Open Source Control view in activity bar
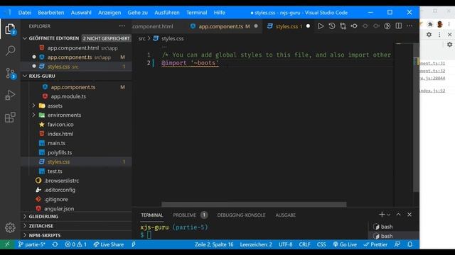The image size is (455, 255). tap(10, 73)
